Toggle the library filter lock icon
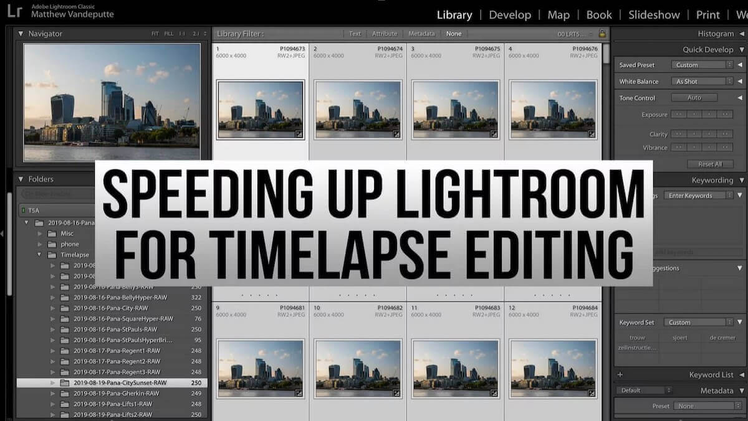This screenshot has width=748, height=421. tap(602, 34)
